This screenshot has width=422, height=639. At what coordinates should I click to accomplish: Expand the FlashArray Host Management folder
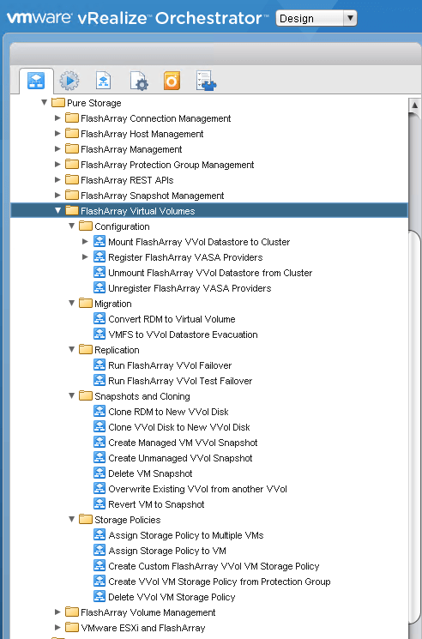(57, 134)
